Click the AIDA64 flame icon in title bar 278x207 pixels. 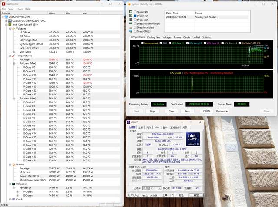point(129,4)
